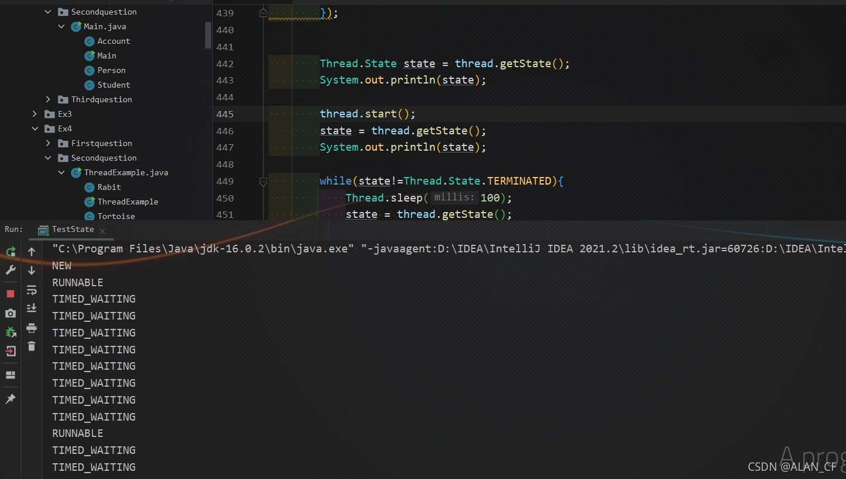Click the Run: panel label
This screenshot has width=846, height=479.
14,230
